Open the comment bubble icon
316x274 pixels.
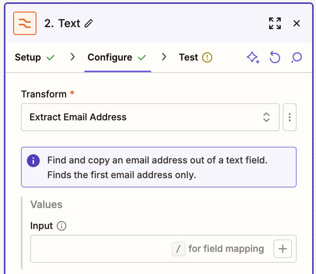pos(297,57)
